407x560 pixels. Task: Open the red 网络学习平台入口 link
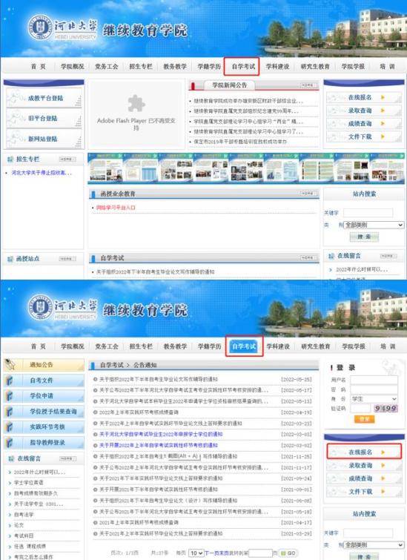point(116,208)
